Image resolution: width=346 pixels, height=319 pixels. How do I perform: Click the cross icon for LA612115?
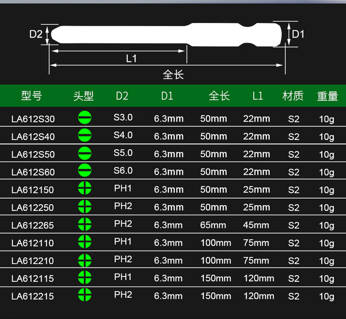coord(85,277)
